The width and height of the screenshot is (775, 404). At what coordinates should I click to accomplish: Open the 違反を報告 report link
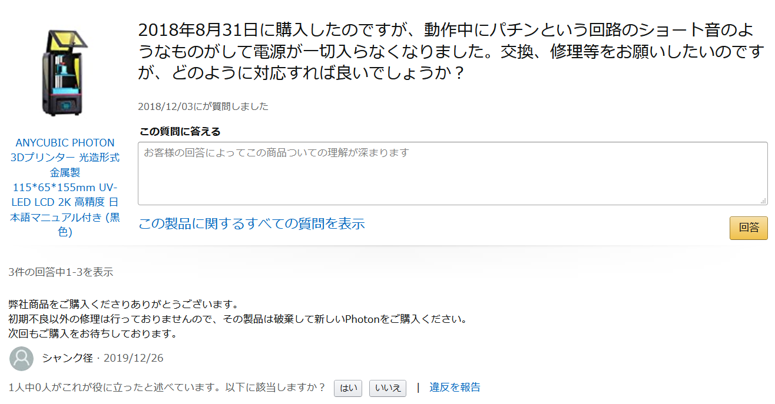[455, 387]
